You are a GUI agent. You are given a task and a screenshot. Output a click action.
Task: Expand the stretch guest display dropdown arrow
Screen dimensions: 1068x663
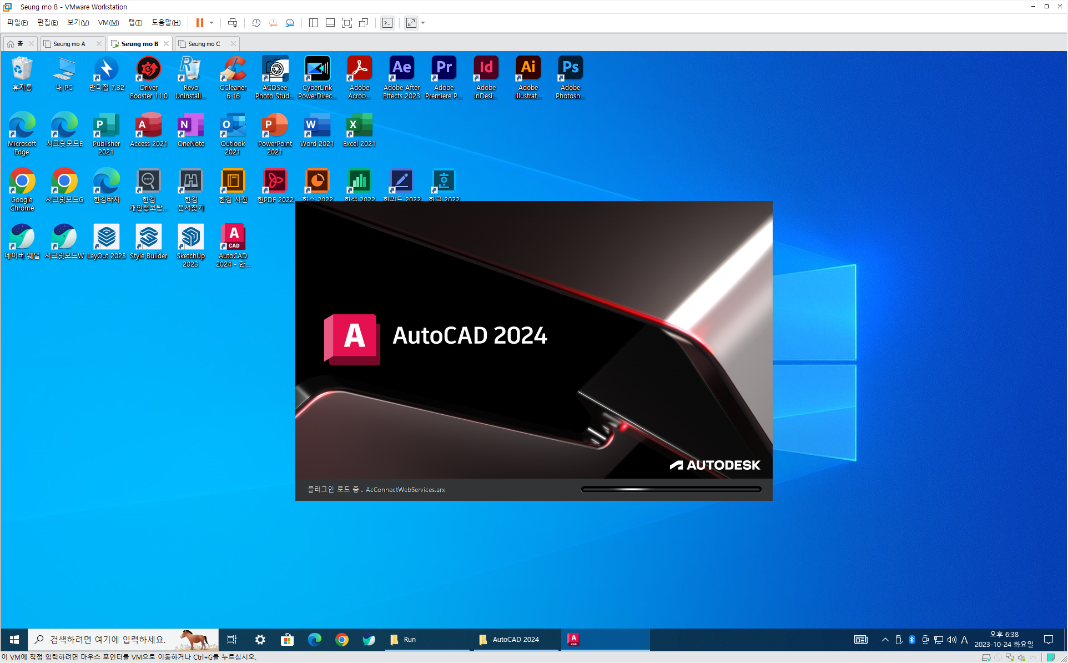tap(423, 23)
